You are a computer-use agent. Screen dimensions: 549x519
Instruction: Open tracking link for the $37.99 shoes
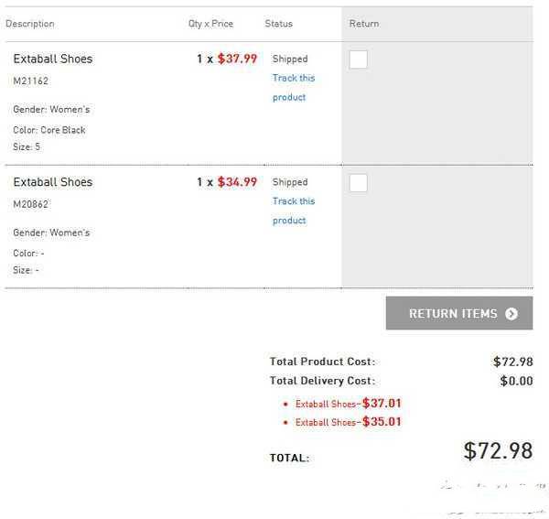coord(294,88)
